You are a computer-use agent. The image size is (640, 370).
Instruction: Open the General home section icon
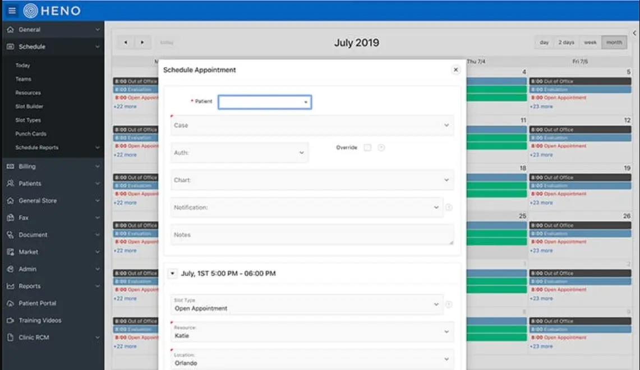tap(11, 29)
